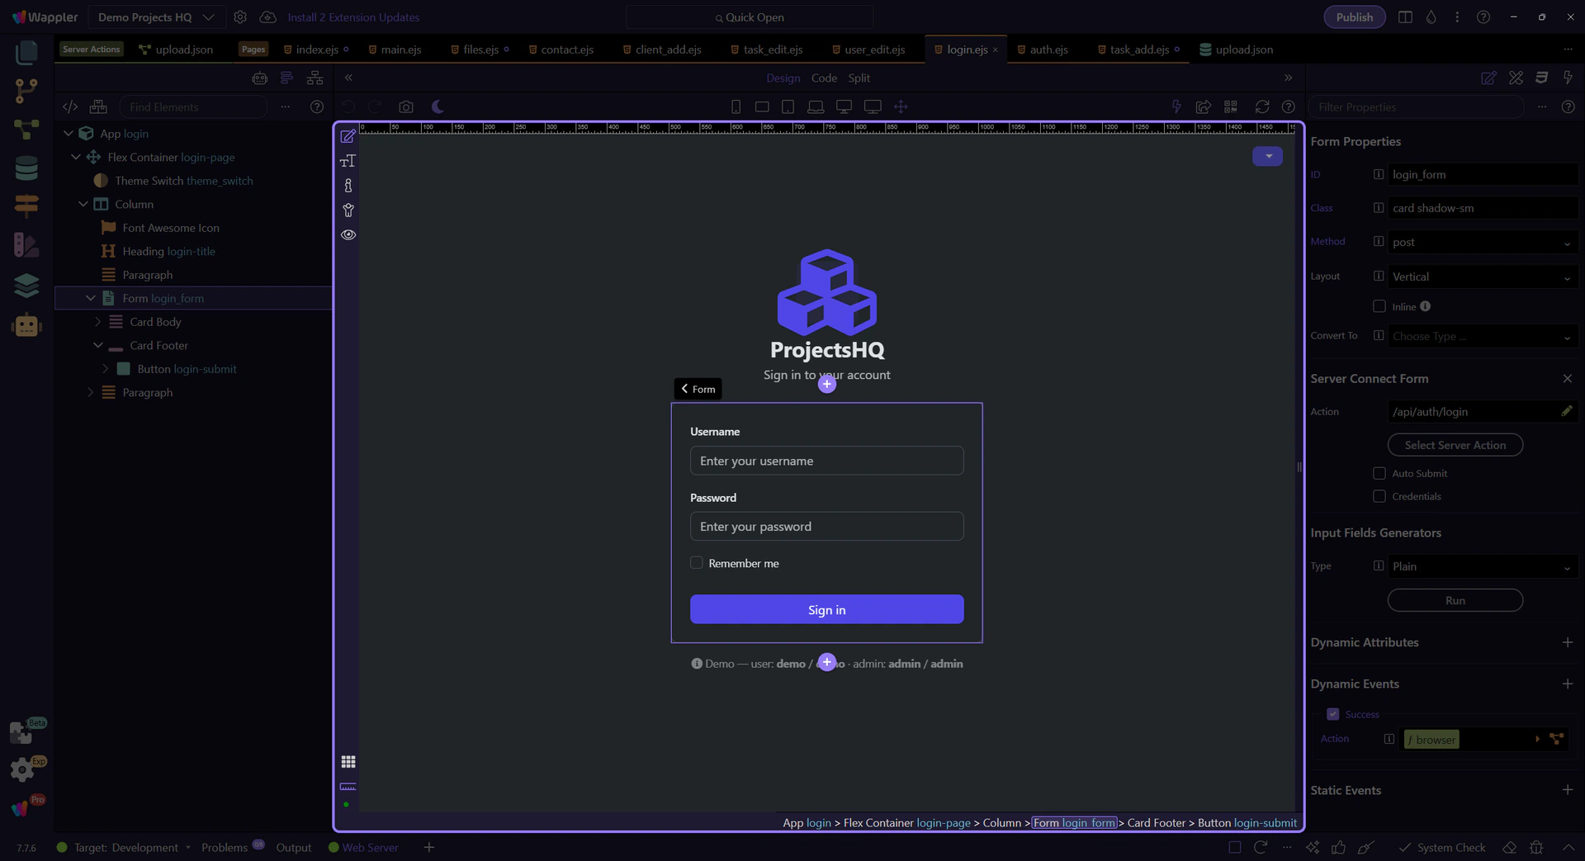
Task: Click the eye preview icon in canvas toolbar
Action: [x=348, y=235]
